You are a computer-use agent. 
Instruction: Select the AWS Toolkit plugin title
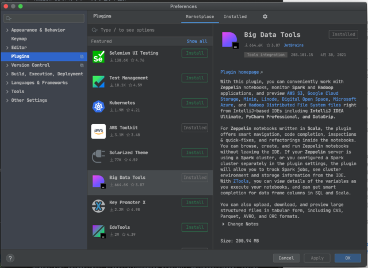(124, 128)
